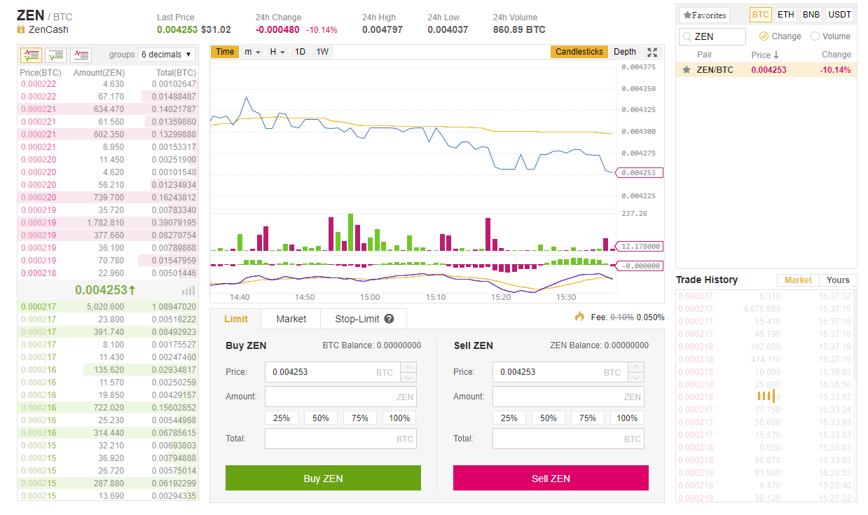Click buy order amount 722.020
The image size is (868, 515).
pos(109,408)
